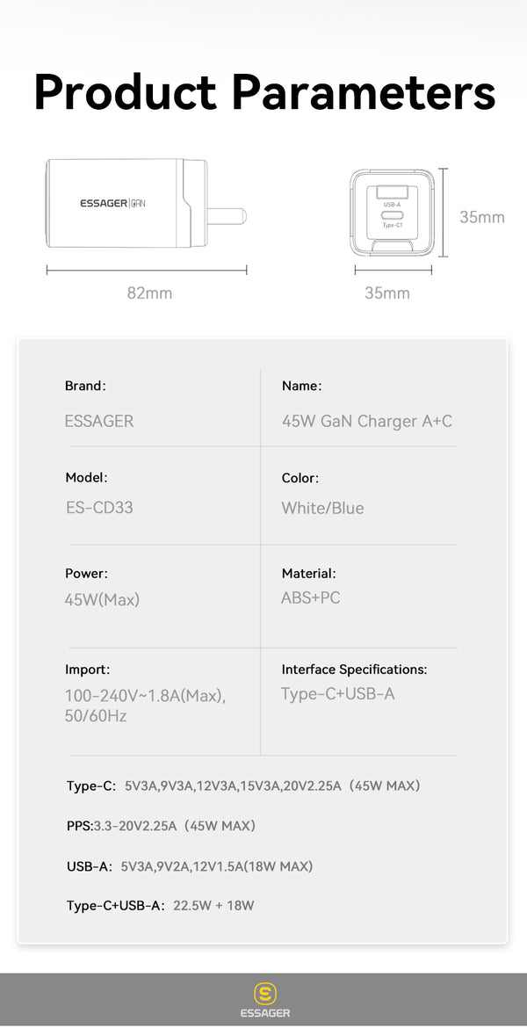The image size is (527, 1028).
Task: Click the PPS 3.3-20V2.25A specification line
Action: pos(162,826)
